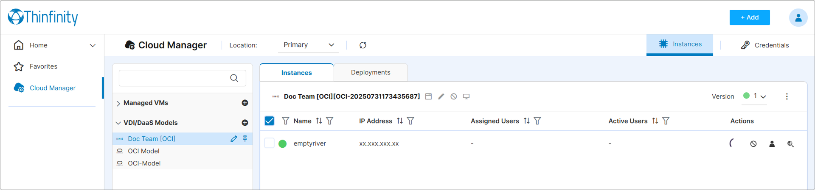Filter the IP Address column
The width and height of the screenshot is (815, 190).
410,121
